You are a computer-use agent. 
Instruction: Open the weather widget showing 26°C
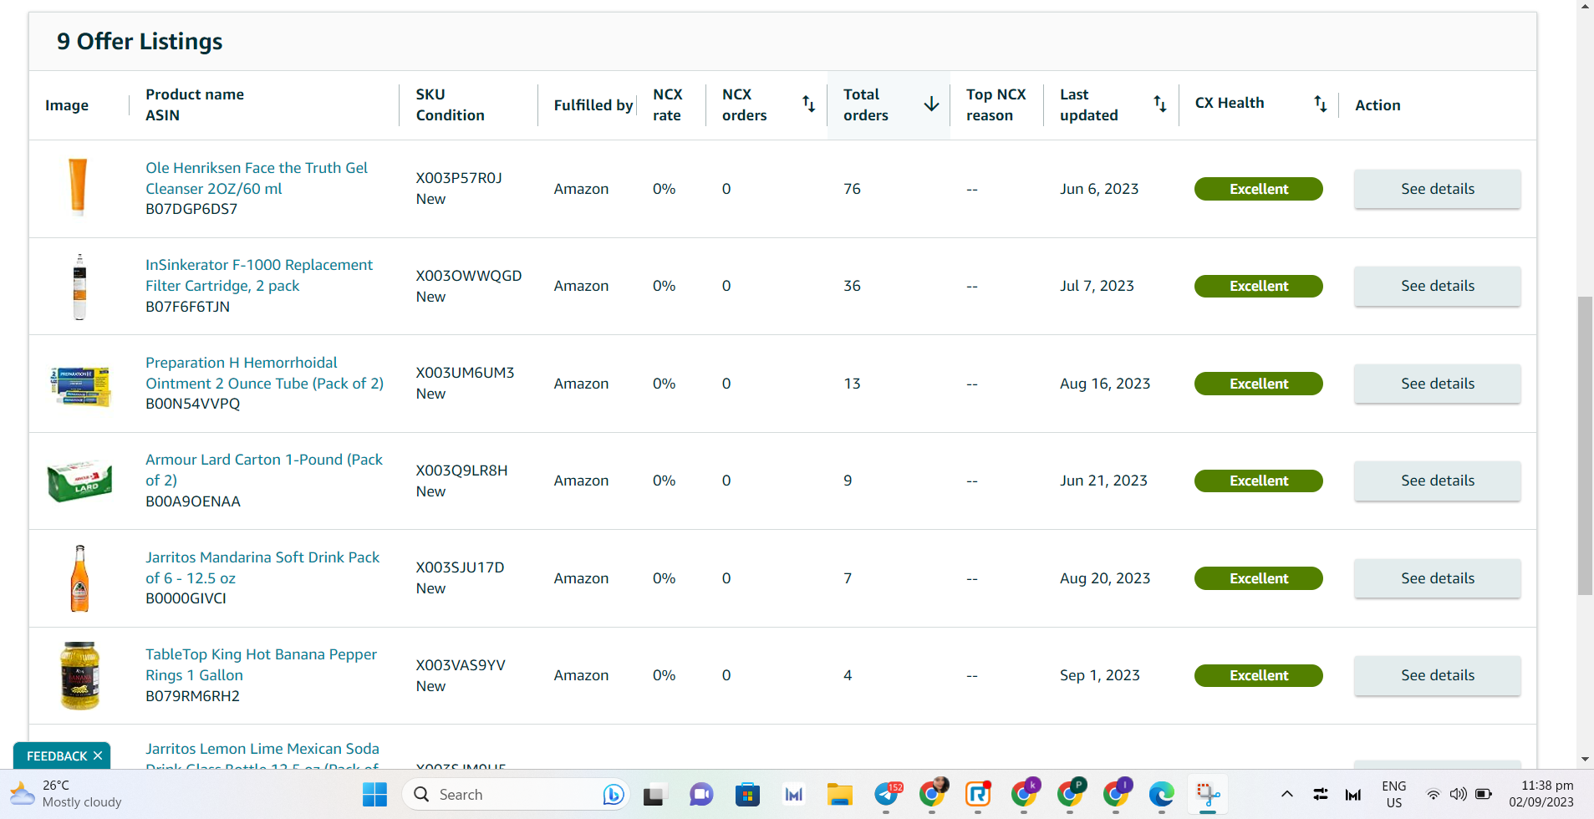click(x=67, y=794)
